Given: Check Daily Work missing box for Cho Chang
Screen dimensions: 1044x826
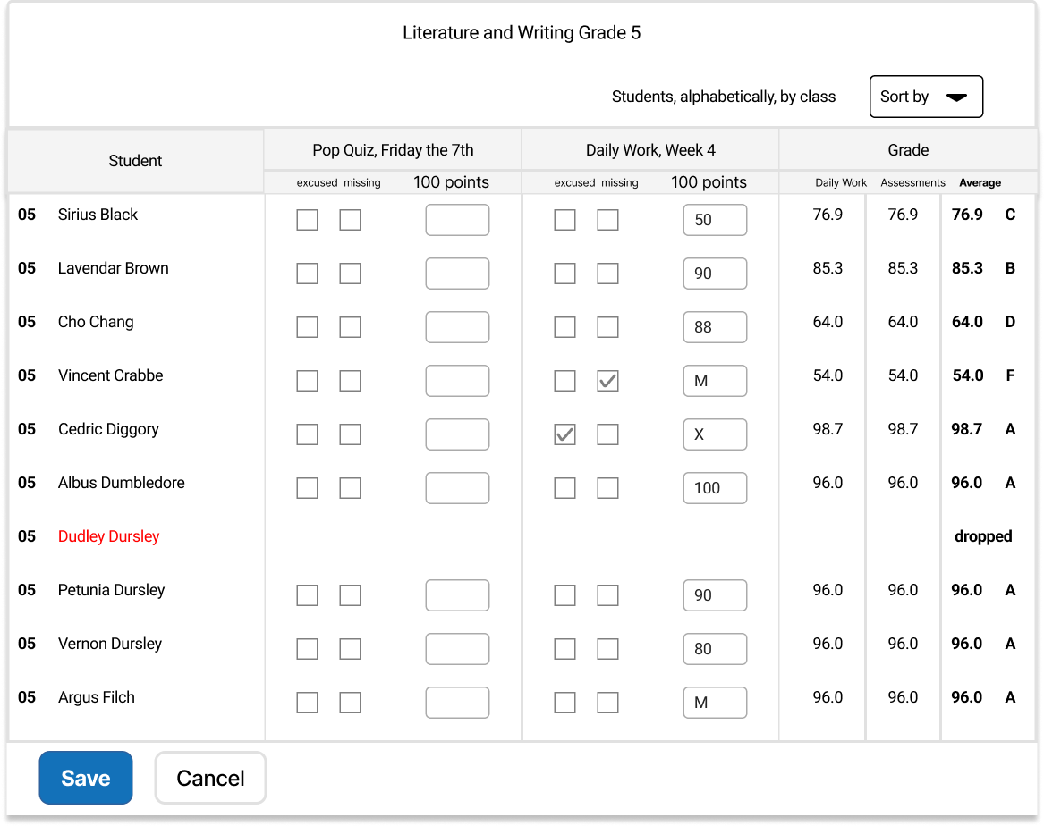Looking at the screenshot, I should coord(608,327).
